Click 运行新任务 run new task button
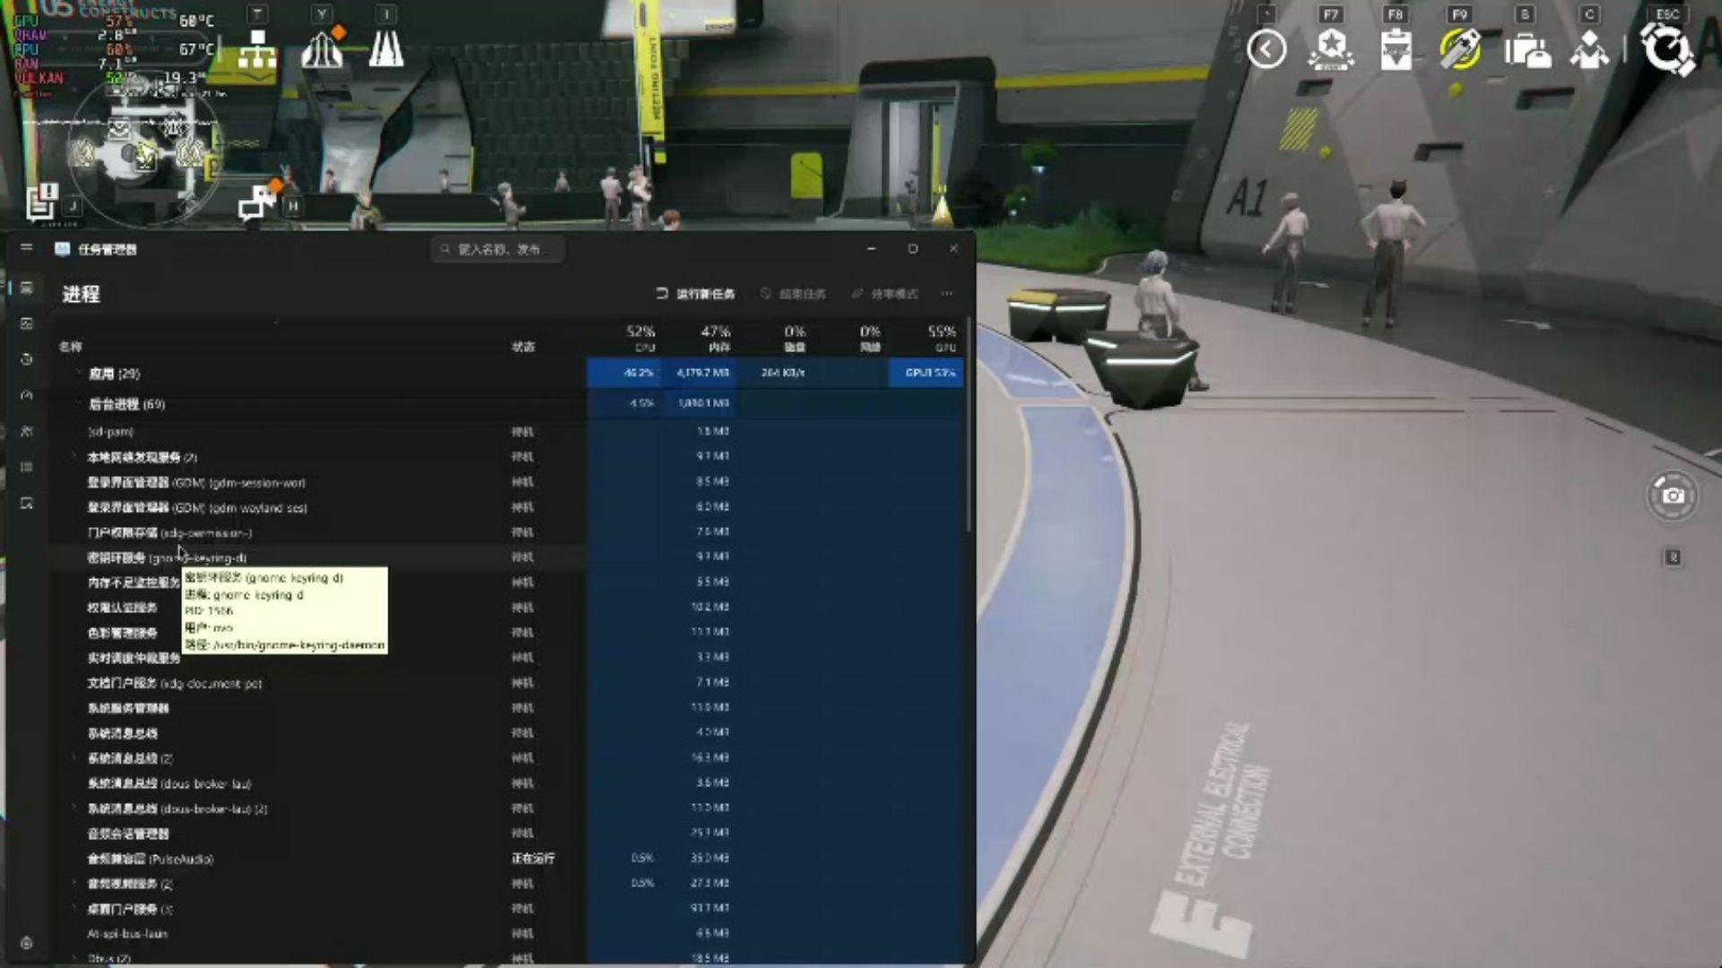Image resolution: width=1722 pixels, height=968 pixels. tap(695, 294)
